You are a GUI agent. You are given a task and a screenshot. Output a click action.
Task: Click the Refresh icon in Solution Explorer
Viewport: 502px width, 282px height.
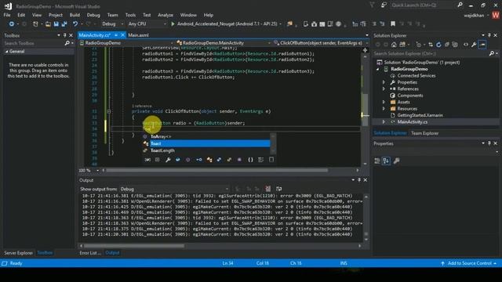tap(438, 45)
